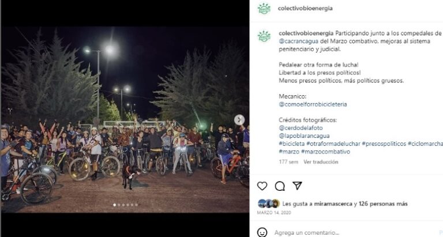The width and height of the screenshot is (443, 237).
Task: Open the @comoelforrobicicleteria profile link
Action: [x=313, y=104]
